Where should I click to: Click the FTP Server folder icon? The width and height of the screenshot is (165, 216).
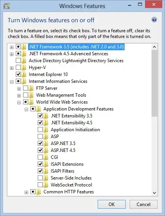[31, 88]
